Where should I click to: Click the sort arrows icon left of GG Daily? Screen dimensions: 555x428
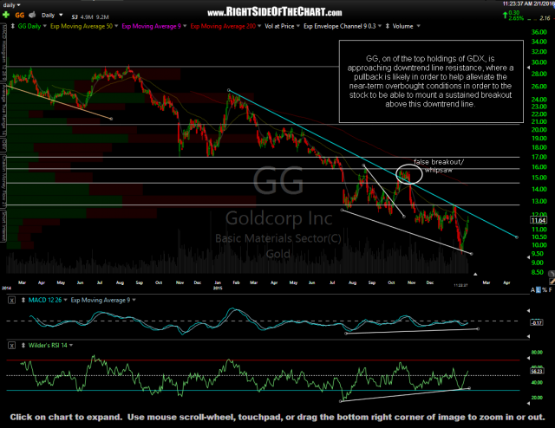point(13,26)
